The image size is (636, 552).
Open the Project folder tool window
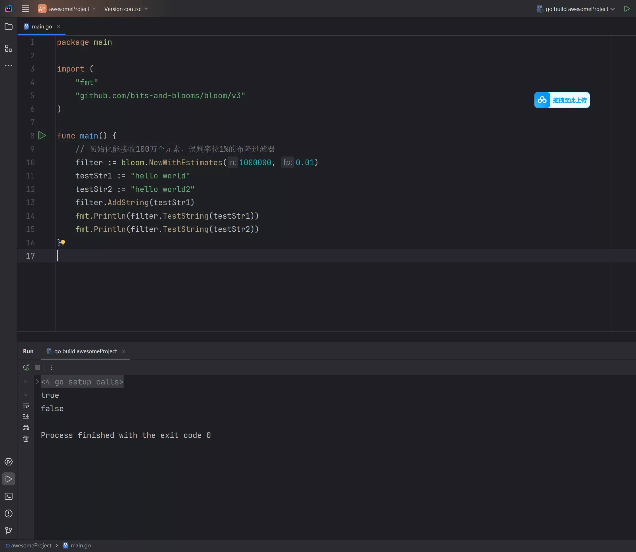pyautogui.click(x=9, y=26)
